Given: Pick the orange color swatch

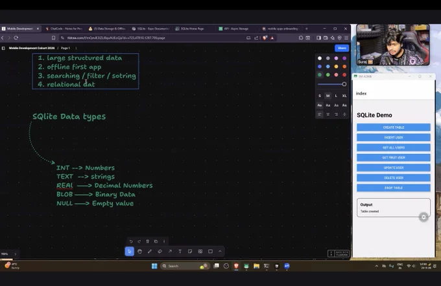Looking at the screenshot, I should [344, 67].
